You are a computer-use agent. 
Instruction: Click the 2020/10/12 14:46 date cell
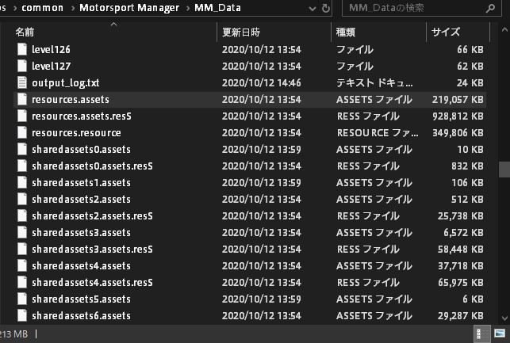[x=262, y=83]
